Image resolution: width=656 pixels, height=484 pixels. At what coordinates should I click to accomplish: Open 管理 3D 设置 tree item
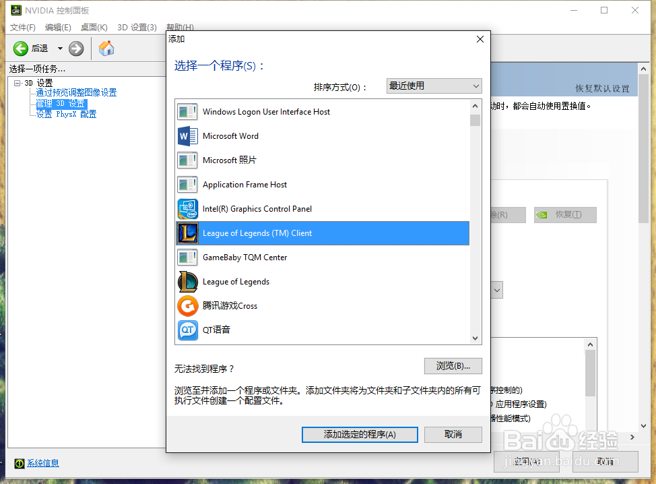click(x=61, y=103)
